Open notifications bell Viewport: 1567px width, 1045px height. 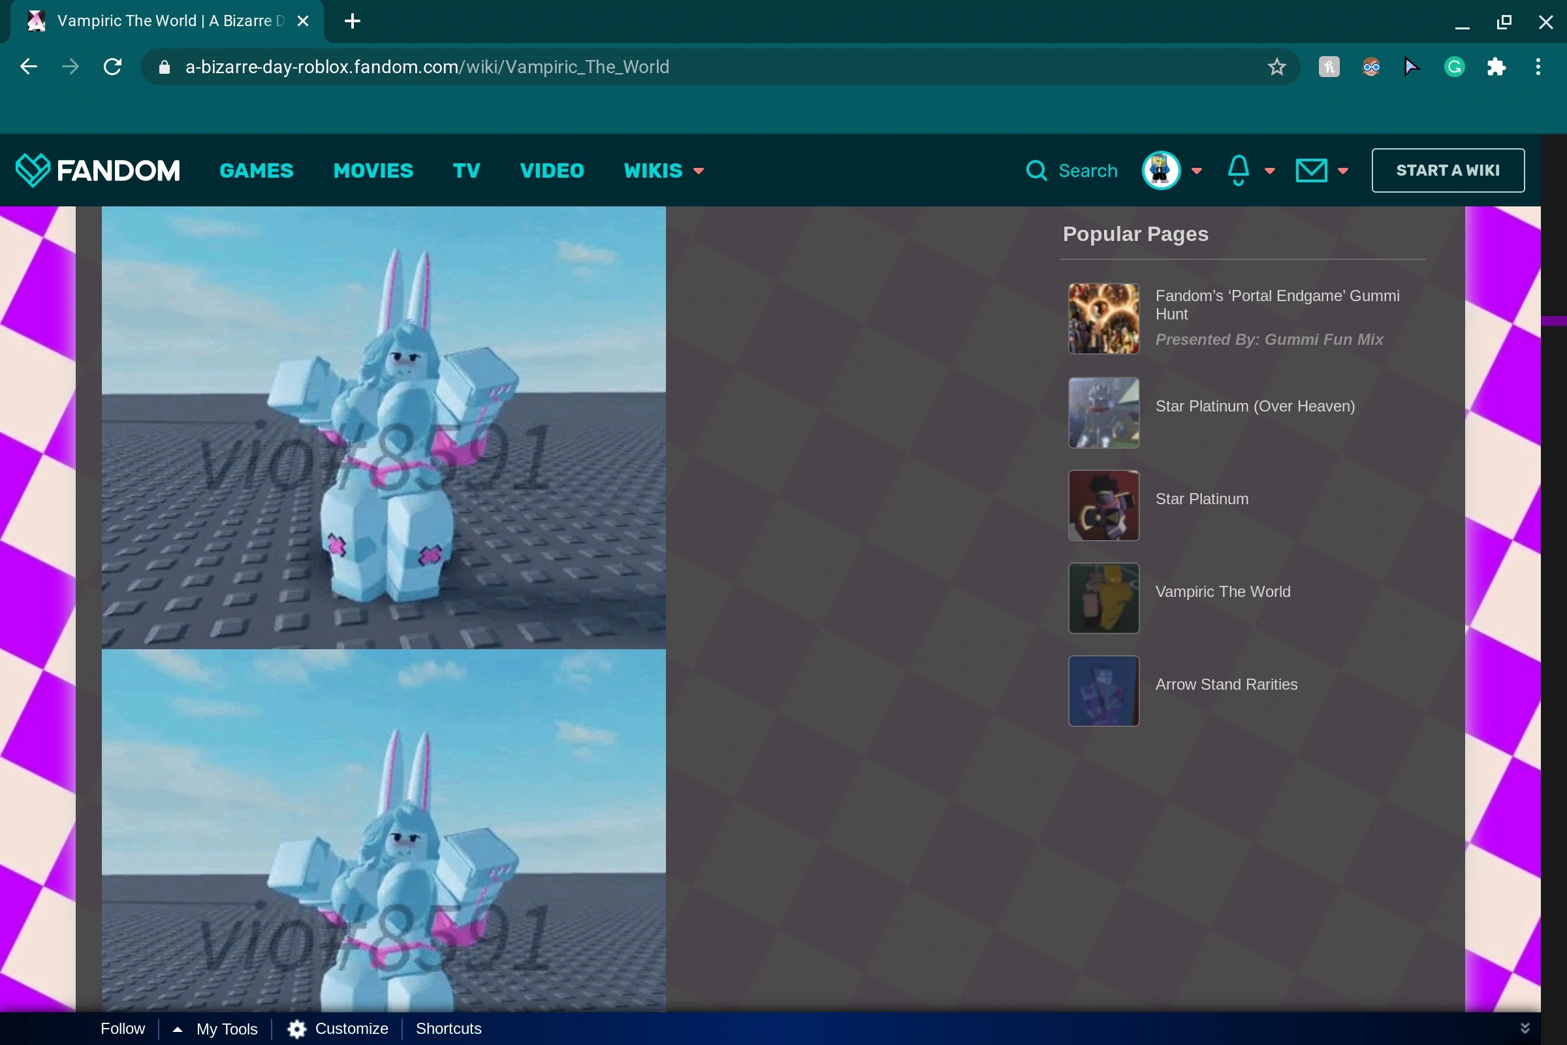(1239, 170)
